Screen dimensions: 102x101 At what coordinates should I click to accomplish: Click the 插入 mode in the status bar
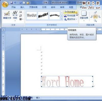tap(38, 98)
